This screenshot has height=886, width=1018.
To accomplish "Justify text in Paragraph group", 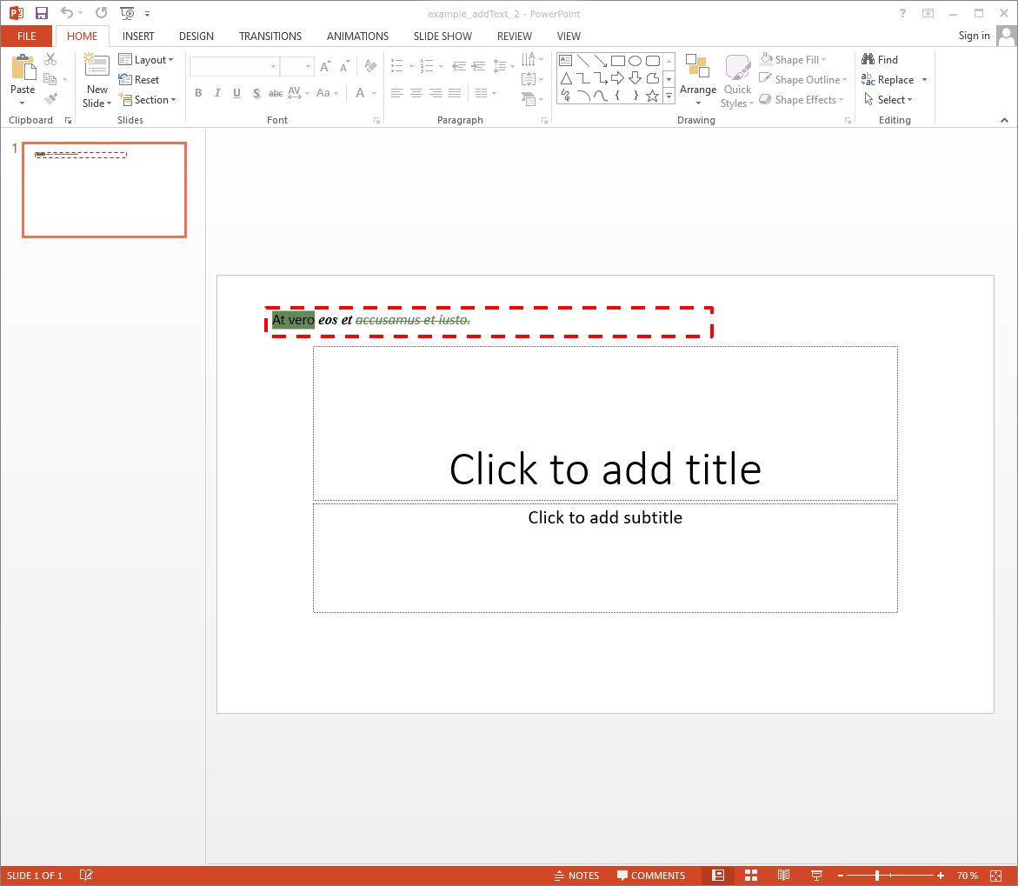I will tap(456, 93).
